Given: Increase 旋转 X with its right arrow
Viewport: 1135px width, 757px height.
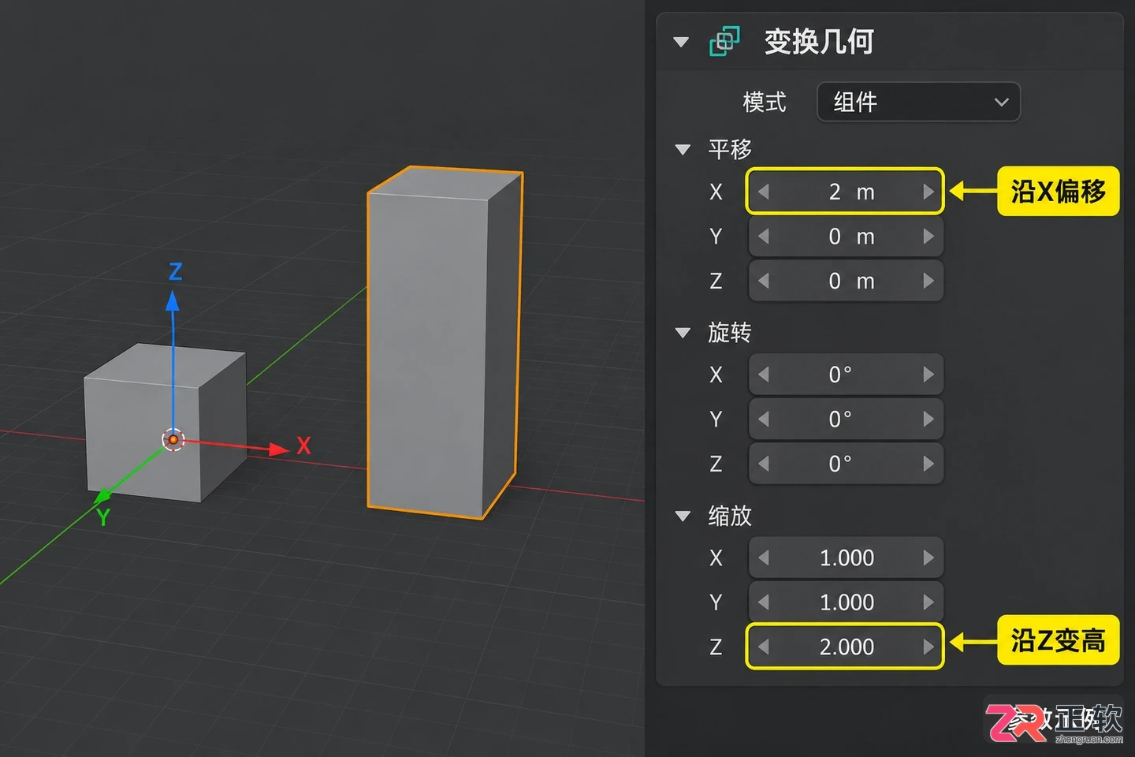Looking at the screenshot, I should 928,375.
